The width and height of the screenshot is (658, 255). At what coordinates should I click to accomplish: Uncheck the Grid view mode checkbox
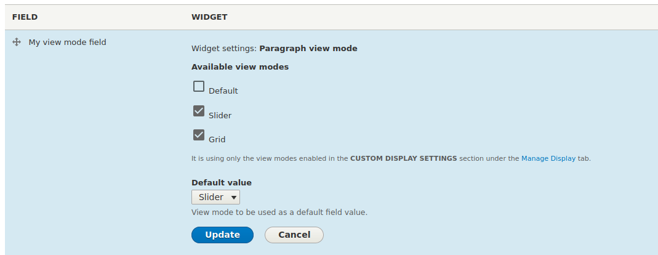[198, 135]
